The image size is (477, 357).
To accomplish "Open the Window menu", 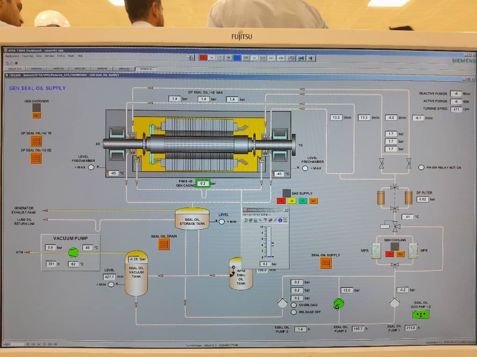I will pyautogui.click(x=50, y=56).
